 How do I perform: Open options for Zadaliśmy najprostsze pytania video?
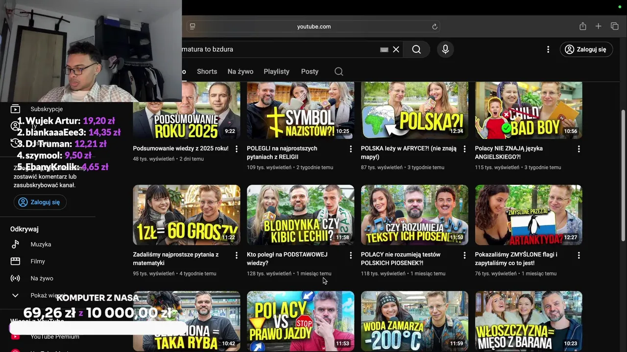click(x=237, y=255)
